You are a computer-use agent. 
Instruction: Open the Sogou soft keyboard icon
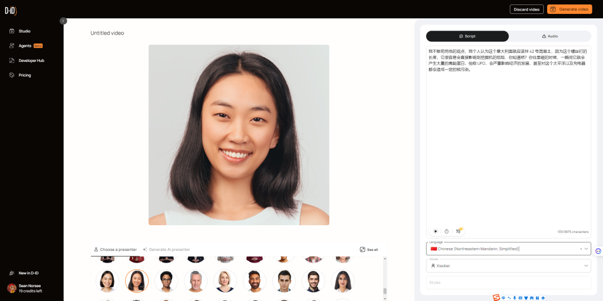(x=520, y=298)
